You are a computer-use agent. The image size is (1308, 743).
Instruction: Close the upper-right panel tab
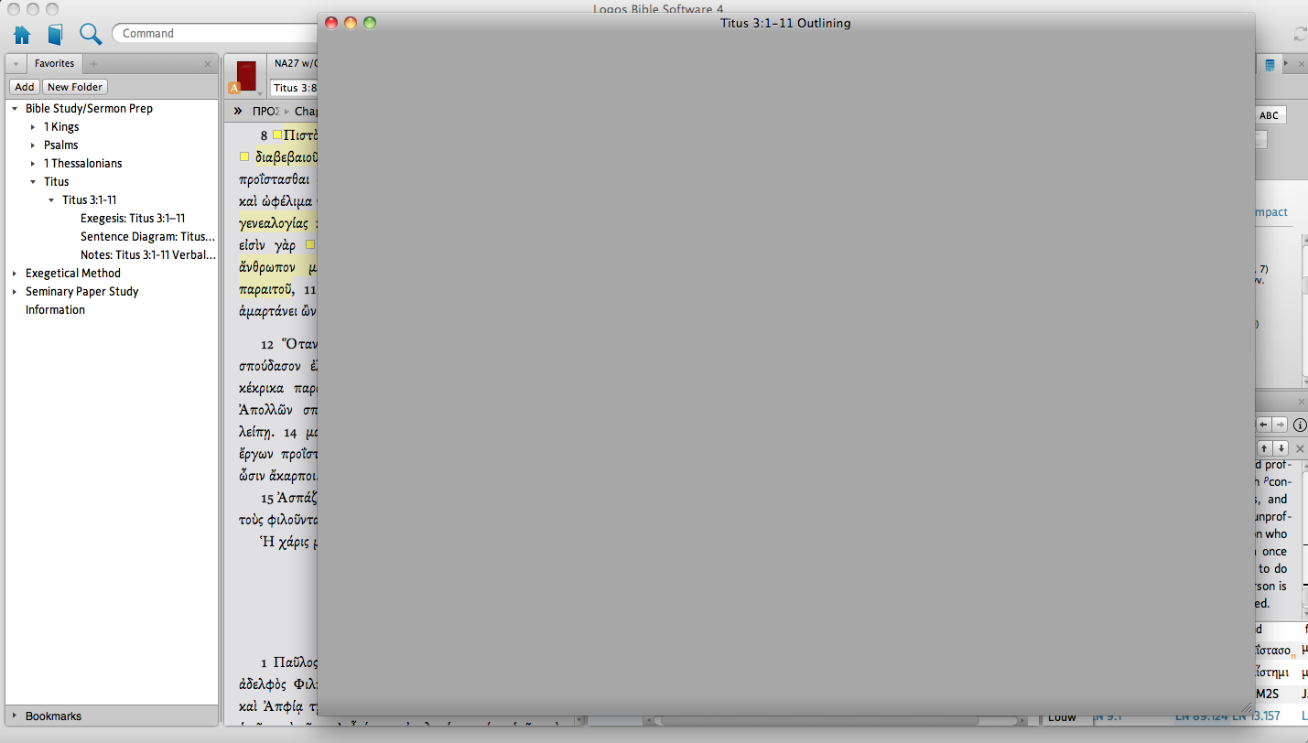(x=1301, y=64)
